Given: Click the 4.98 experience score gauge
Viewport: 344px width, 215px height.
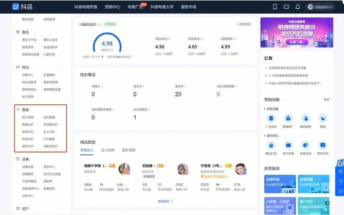Looking at the screenshot, I should 107,43.
